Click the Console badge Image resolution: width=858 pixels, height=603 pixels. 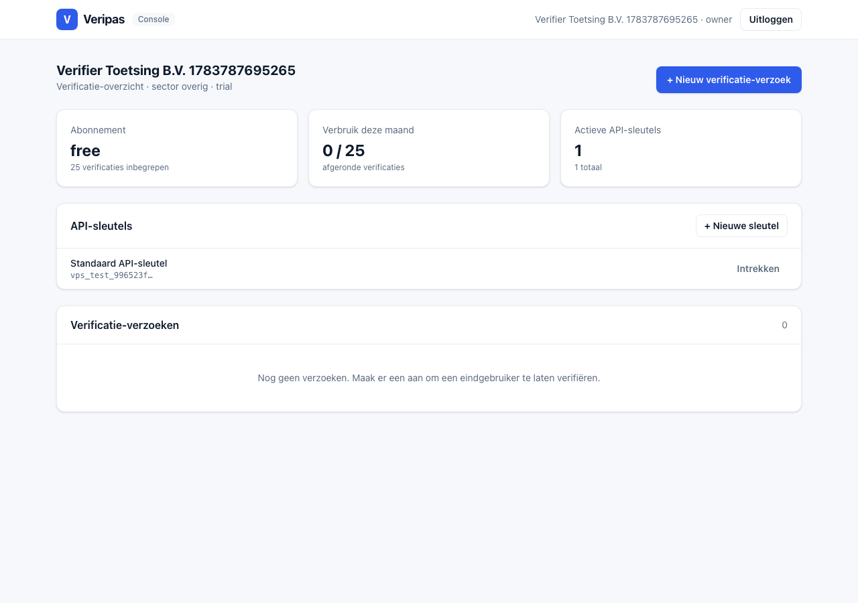[x=154, y=19]
